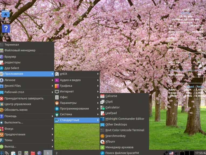Select workspace 1 in the taskbar pager
Viewport: 206px width, 155px height.
pos(48,153)
